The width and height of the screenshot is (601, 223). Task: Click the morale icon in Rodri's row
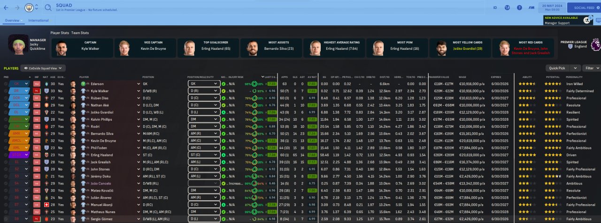coord(223,126)
